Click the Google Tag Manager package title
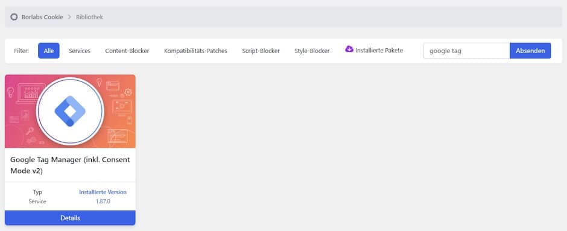The image size is (567, 231). pyautogui.click(x=70, y=165)
